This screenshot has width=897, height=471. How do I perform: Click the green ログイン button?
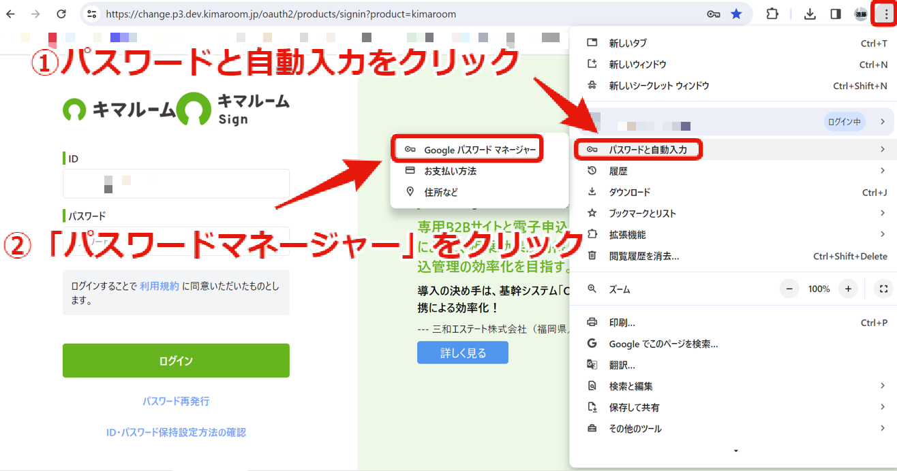pyautogui.click(x=176, y=361)
